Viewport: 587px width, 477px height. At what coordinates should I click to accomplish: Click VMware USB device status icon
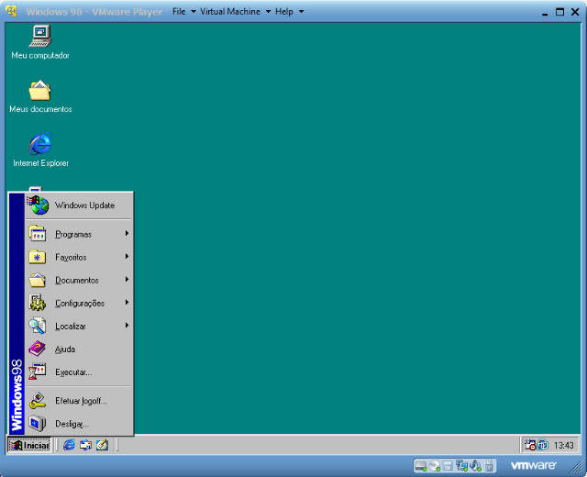point(489,466)
